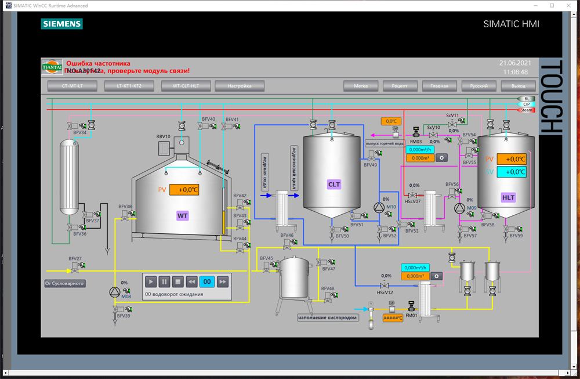Click the WT PV temperature value

(x=184, y=190)
